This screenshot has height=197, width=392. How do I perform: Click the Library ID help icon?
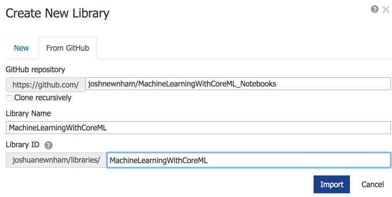(x=48, y=145)
